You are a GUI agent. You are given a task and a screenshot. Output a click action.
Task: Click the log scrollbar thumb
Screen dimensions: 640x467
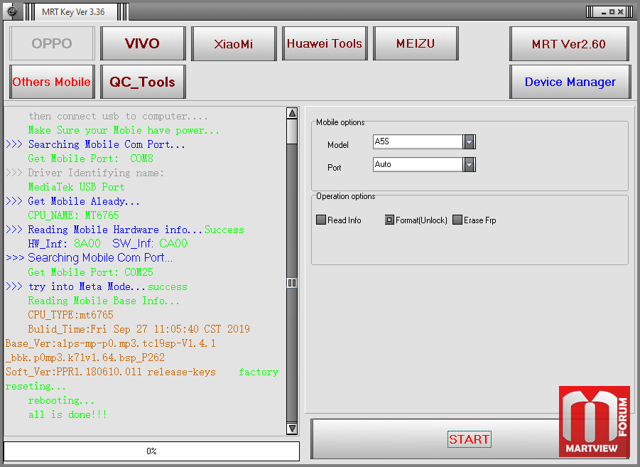[292, 131]
